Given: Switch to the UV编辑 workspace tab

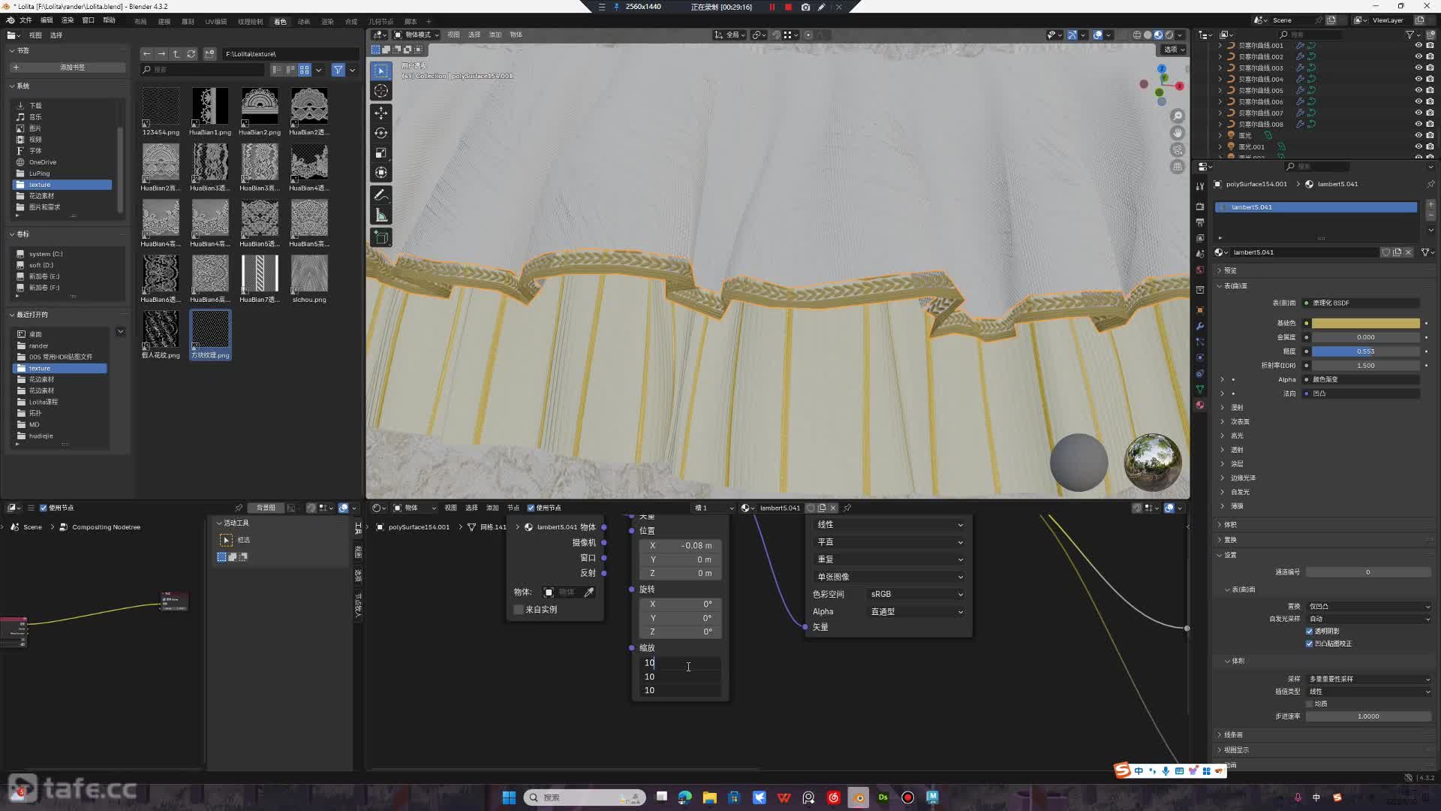Looking at the screenshot, I should (x=215, y=22).
